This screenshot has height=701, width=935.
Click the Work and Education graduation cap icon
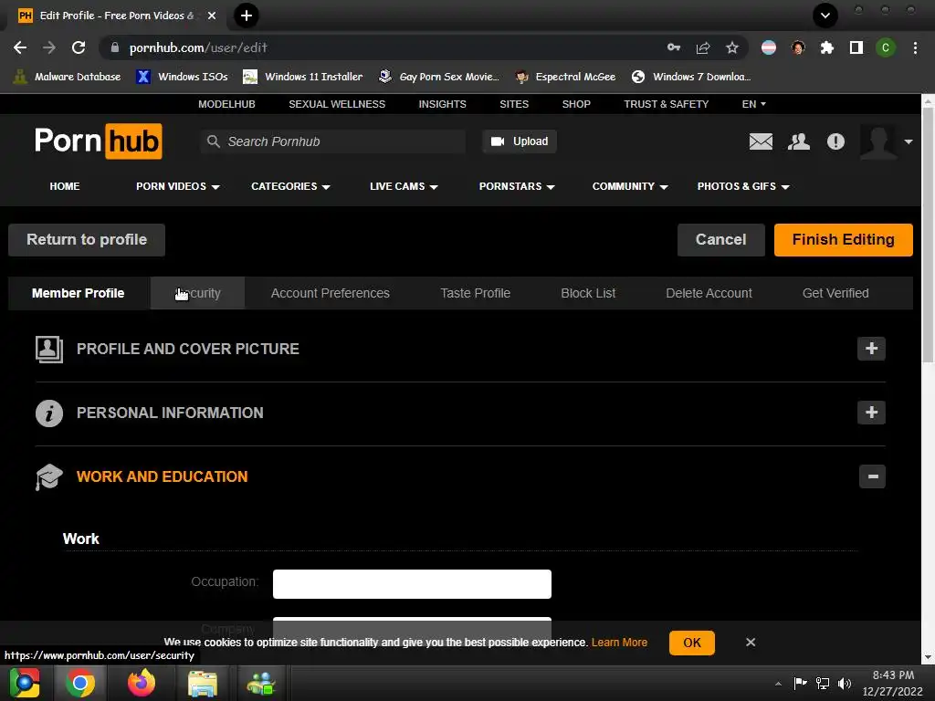(49, 476)
